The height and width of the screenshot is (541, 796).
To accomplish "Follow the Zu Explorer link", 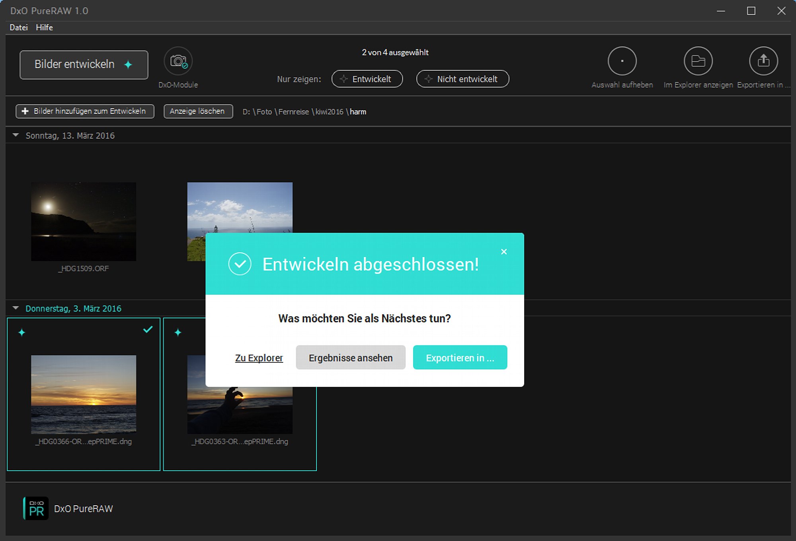I will coord(259,358).
